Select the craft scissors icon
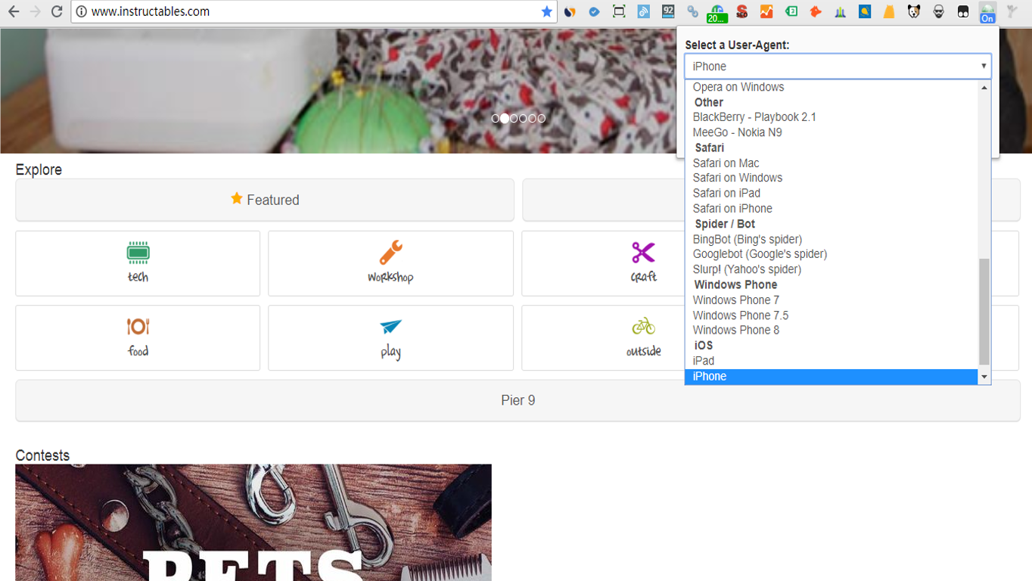1032x581 pixels. pos(643,253)
